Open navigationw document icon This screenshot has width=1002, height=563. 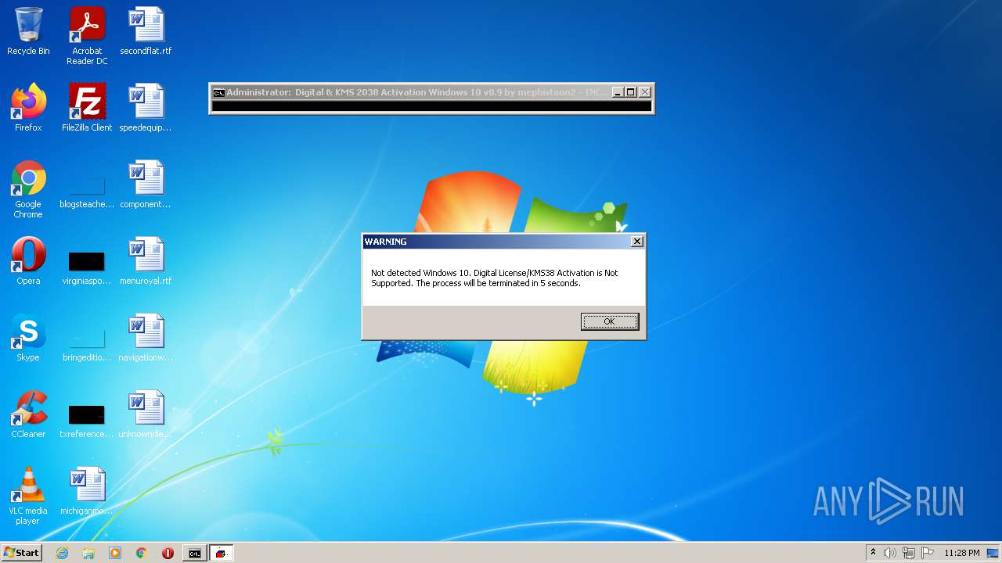(146, 338)
